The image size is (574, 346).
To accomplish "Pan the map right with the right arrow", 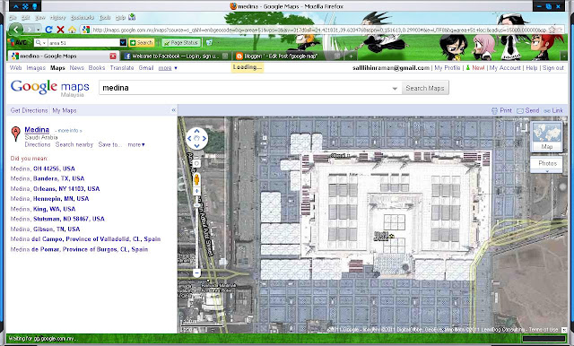I will (204, 138).
